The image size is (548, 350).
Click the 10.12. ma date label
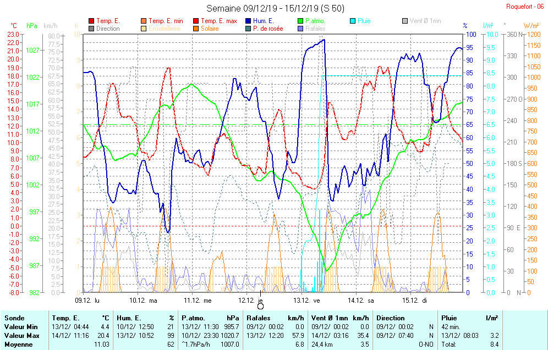point(143,301)
